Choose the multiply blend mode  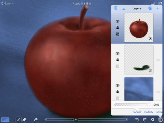(148, 112)
